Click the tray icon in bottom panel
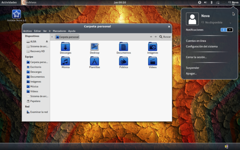The height and width of the screenshot is (150, 240). 226,147
